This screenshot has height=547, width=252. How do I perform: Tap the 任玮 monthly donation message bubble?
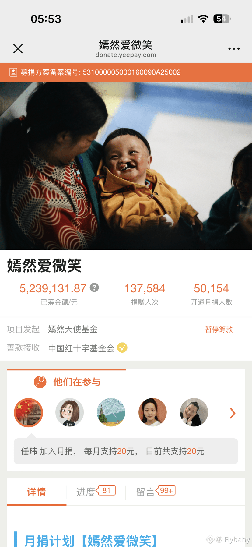click(126, 451)
